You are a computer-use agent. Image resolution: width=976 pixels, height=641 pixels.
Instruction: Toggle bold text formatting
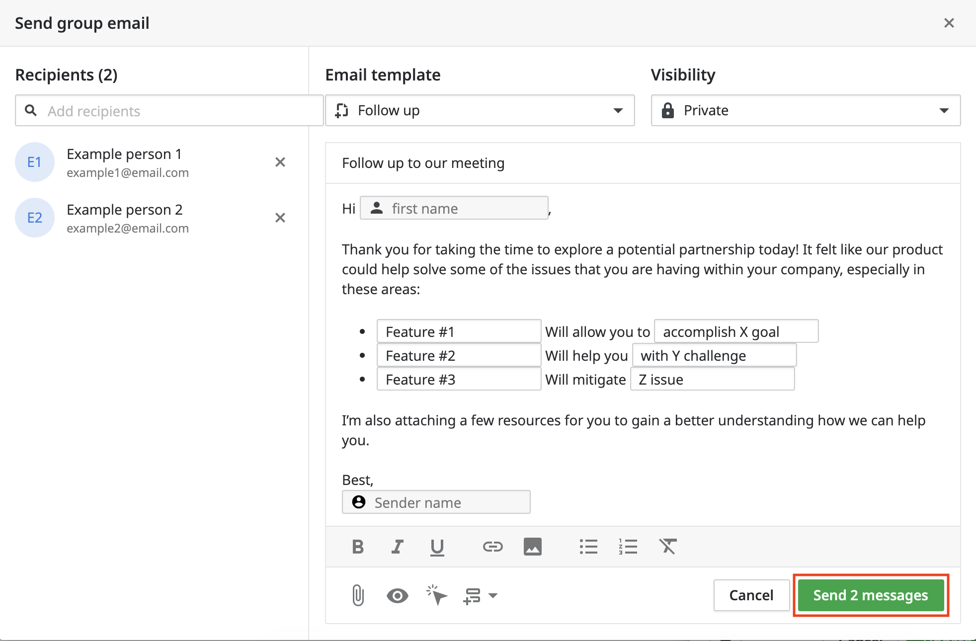357,547
